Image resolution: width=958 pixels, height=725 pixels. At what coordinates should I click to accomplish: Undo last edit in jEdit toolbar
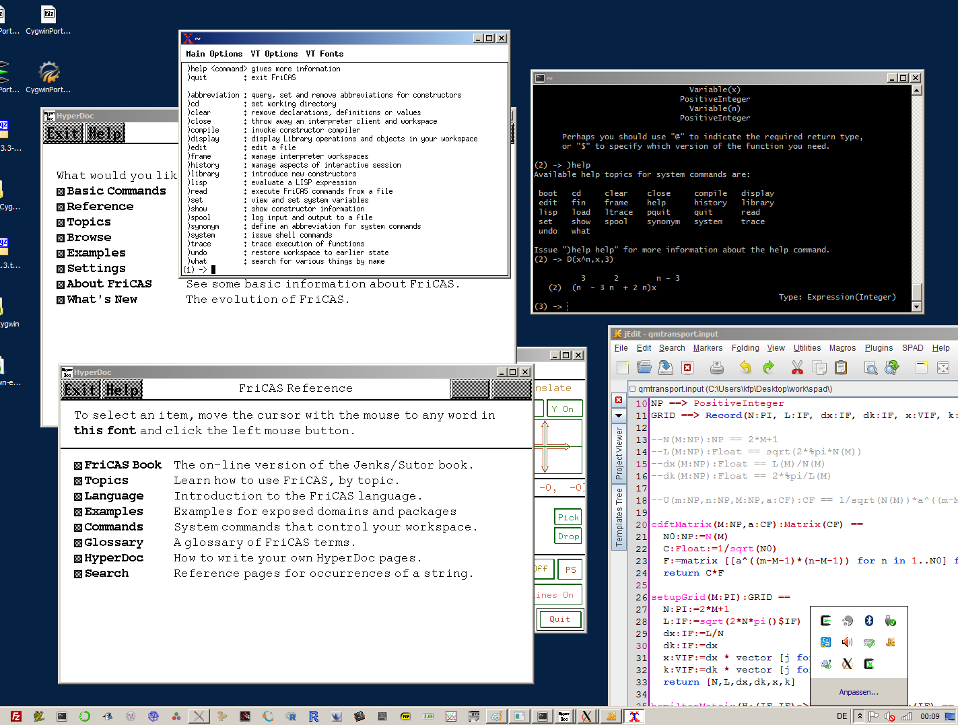(x=745, y=368)
